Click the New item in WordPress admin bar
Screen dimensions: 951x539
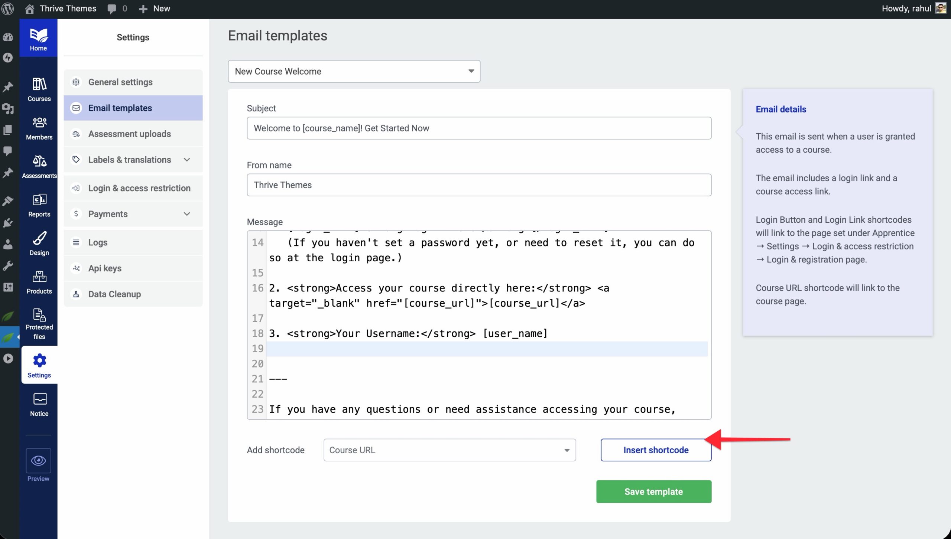pyautogui.click(x=155, y=9)
